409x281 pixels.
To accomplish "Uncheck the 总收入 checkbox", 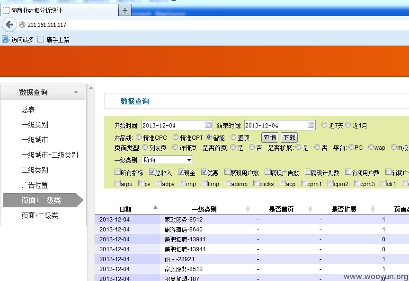I will [x=152, y=172].
